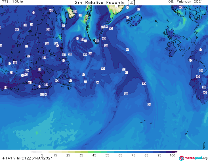
Task: Click the date "06. Februar 2021"
Action: pos(186,2)
